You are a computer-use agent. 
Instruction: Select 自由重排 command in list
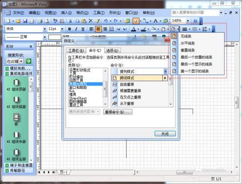pyautogui.click(x=140, y=85)
